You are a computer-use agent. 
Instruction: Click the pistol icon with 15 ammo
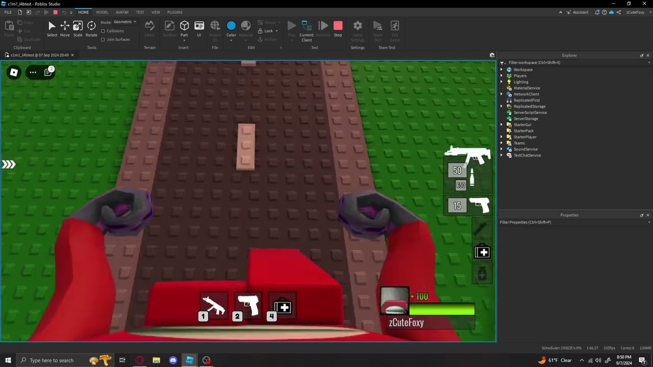(x=479, y=205)
